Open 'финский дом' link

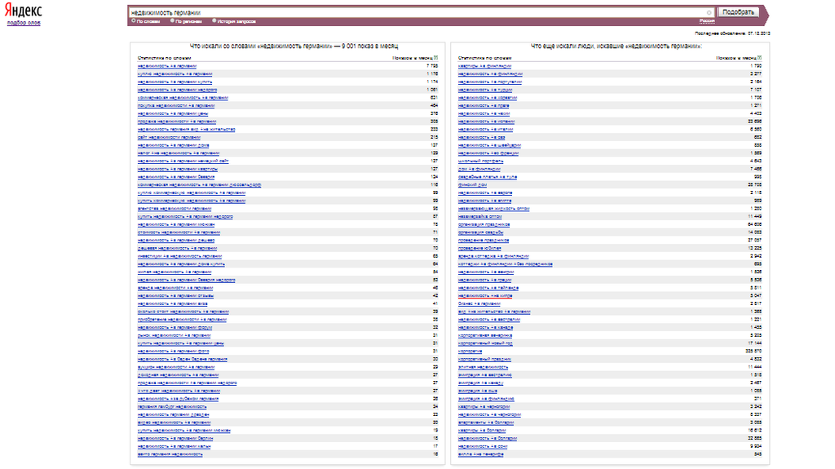[472, 185]
